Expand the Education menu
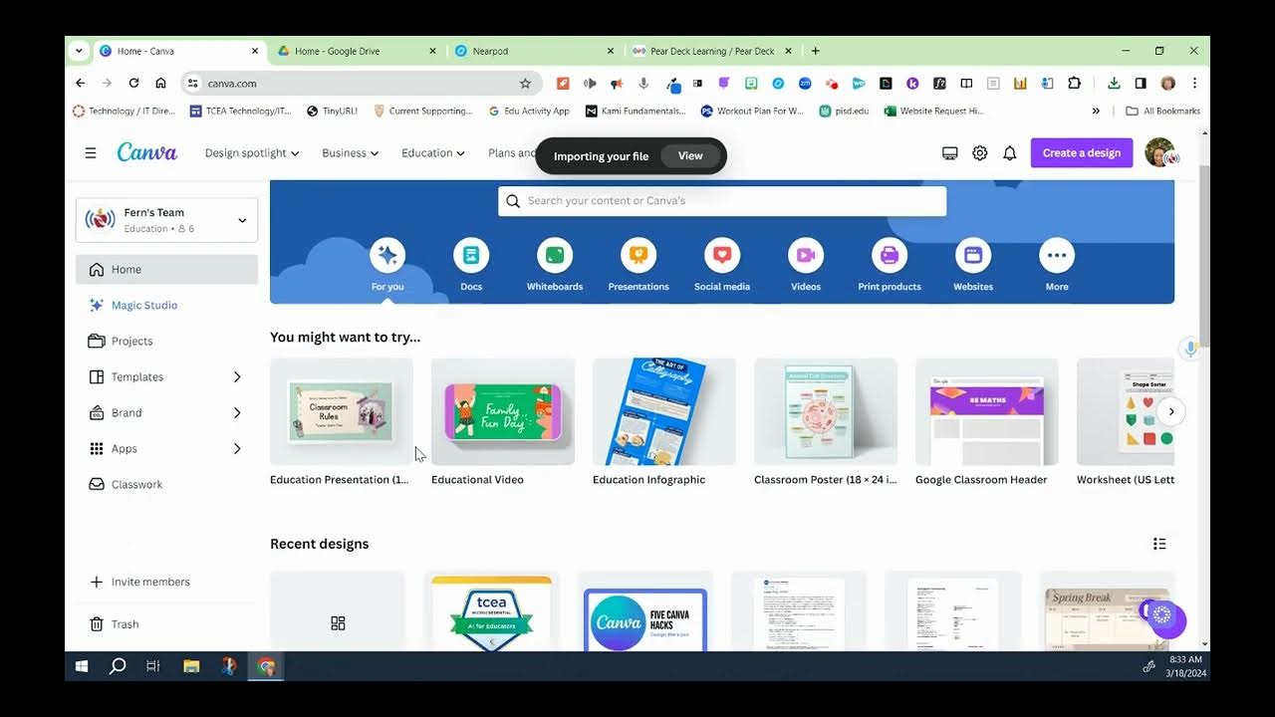The height and width of the screenshot is (717, 1275). coord(433,153)
